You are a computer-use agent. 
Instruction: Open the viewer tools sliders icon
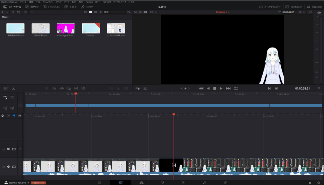(x=145, y=88)
